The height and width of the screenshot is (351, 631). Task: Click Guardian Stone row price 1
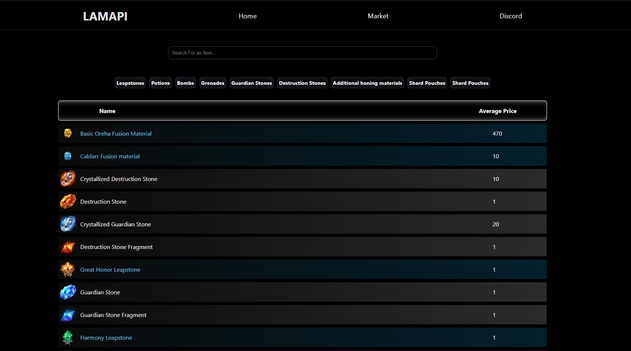click(494, 292)
